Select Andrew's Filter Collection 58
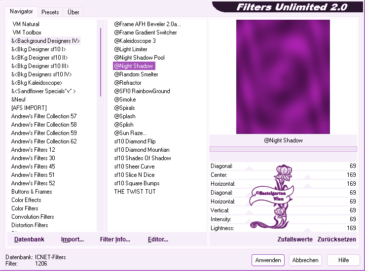 tap(44, 125)
